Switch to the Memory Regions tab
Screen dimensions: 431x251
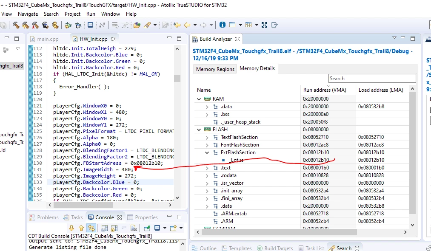pyautogui.click(x=215, y=69)
